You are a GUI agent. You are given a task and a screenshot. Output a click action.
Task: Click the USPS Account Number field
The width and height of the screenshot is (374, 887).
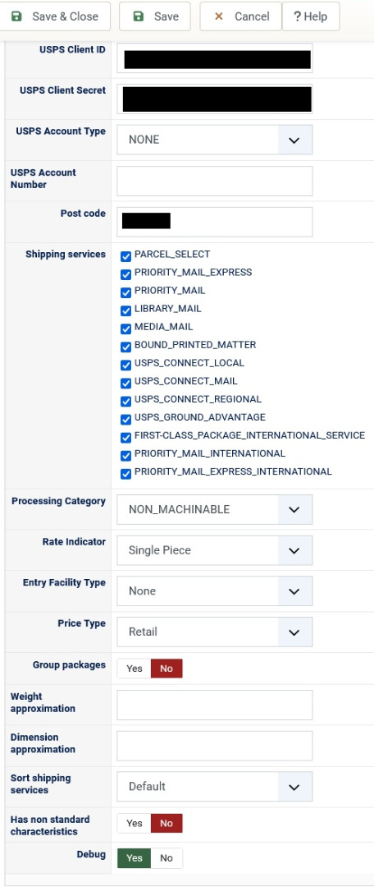tap(215, 181)
